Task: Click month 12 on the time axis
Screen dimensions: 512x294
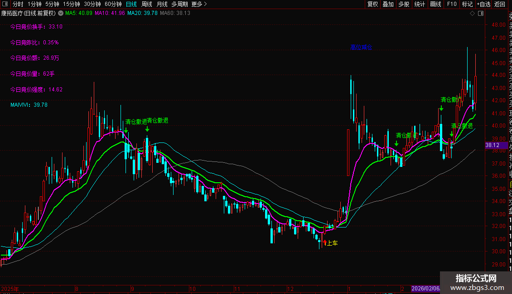Action: pyautogui.click(x=290, y=289)
